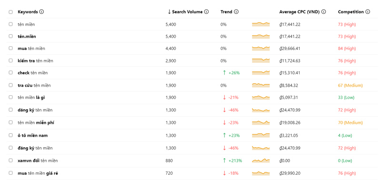This screenshot has height=180, width=381.
Task: Click info icon beside Average CPC (VND)
Action: (323, 11)
